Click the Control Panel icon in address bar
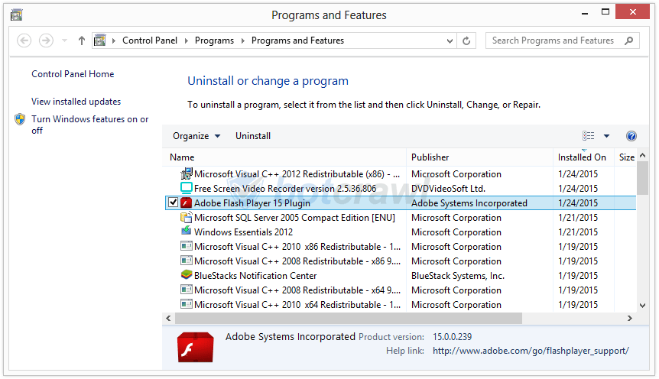This screenshot has height=379, width=659. [x=99, y=40]
